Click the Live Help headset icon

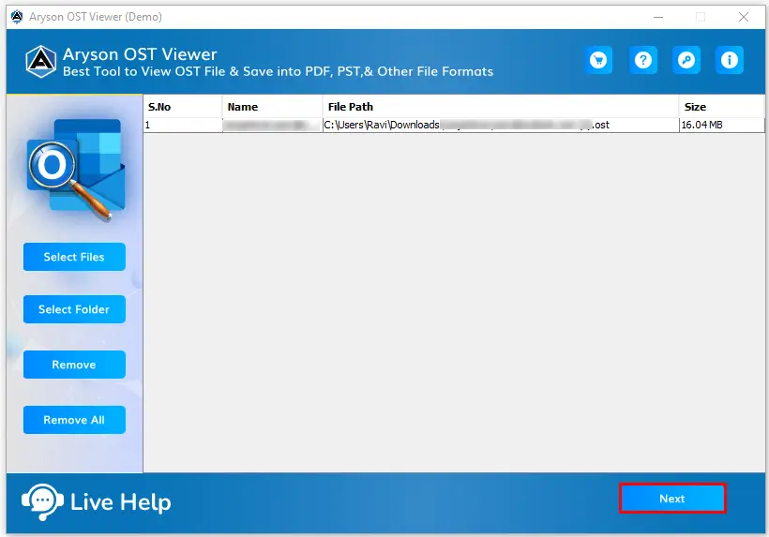pos(42,501)
